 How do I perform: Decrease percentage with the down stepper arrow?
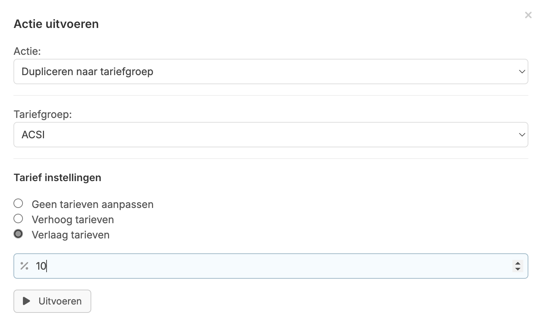517,269
